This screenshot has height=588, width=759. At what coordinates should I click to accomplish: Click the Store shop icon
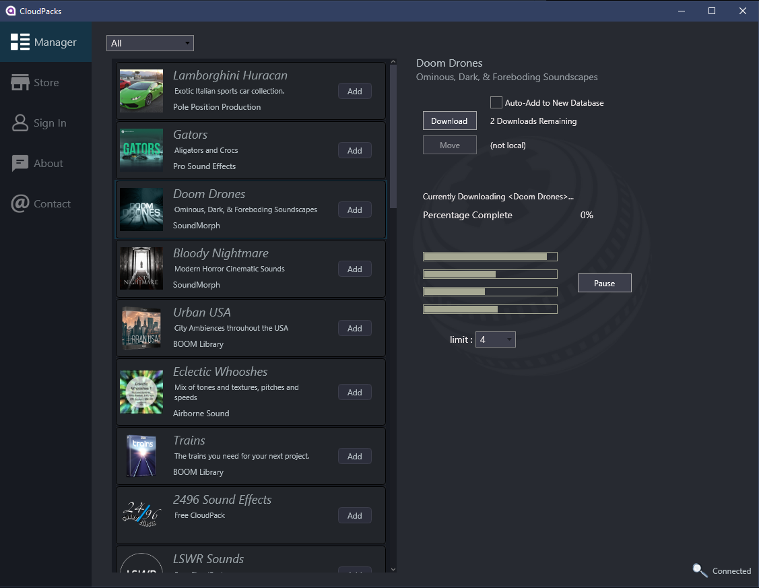(20, 82)
